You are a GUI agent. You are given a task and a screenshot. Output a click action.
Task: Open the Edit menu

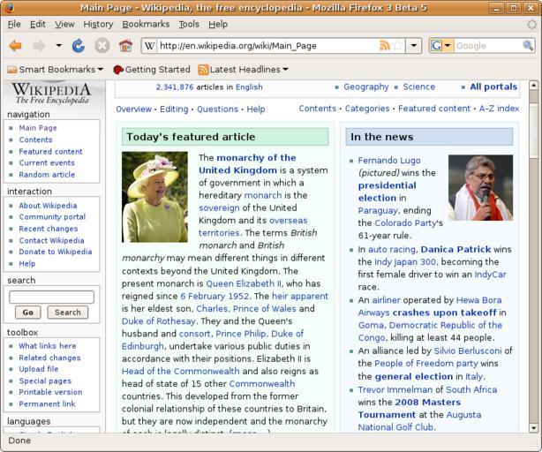coord(38,24)
